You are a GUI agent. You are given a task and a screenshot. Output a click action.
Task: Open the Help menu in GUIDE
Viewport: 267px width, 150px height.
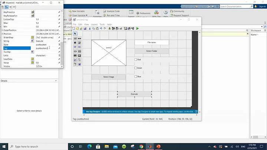(109, 25)
